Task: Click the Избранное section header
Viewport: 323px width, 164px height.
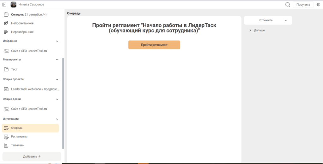Action: 10,41
